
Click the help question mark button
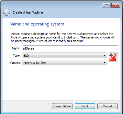coord(106,5)
